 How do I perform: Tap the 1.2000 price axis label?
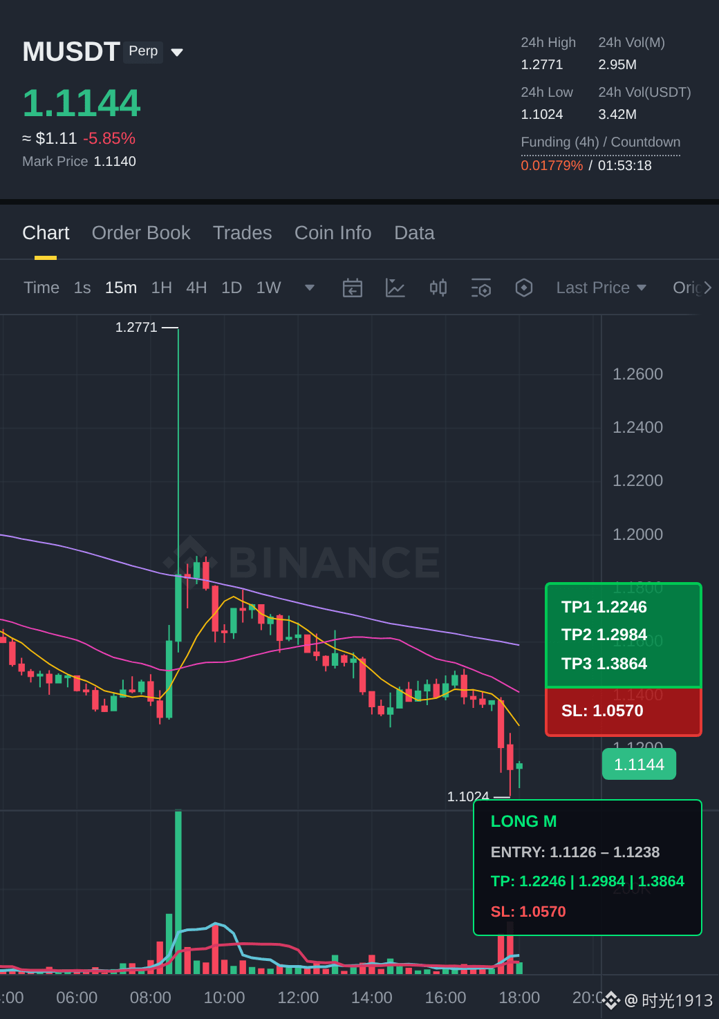637,534
